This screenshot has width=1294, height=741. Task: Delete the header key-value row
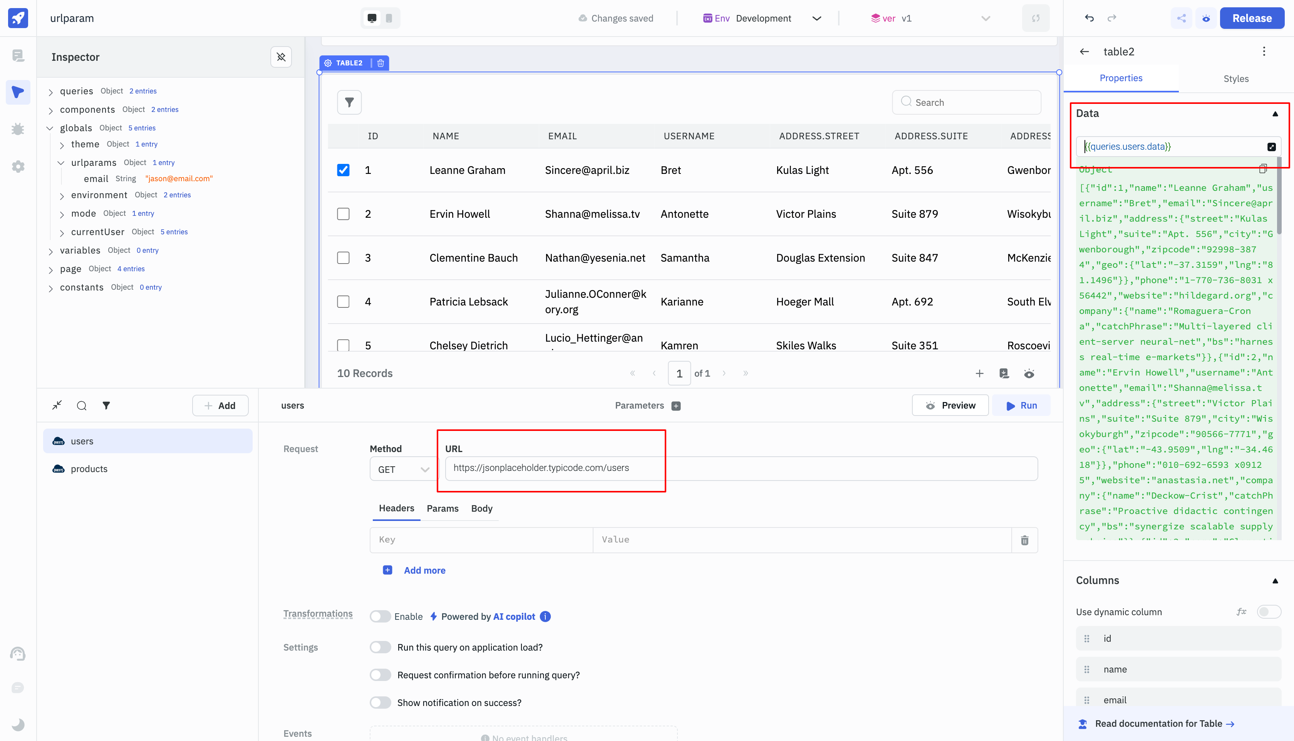[1024, 540]
